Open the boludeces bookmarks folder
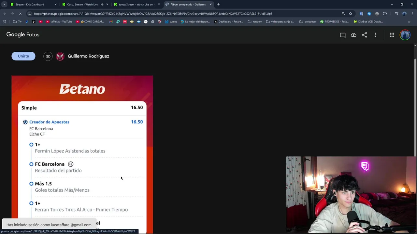Viewport: 417px width, 234px height. pos(308,22)
